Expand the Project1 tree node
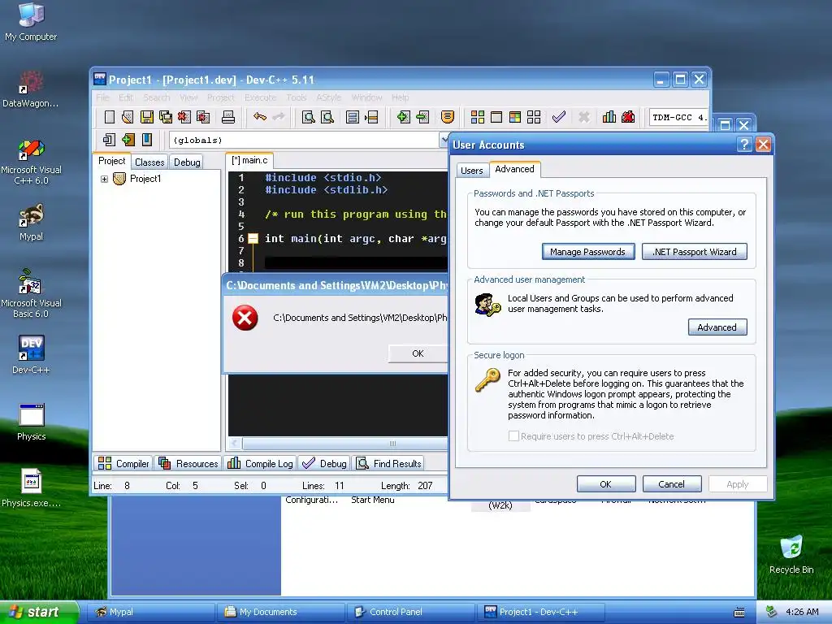This screenshot has height=624, width=832. (x=105, y=180)
